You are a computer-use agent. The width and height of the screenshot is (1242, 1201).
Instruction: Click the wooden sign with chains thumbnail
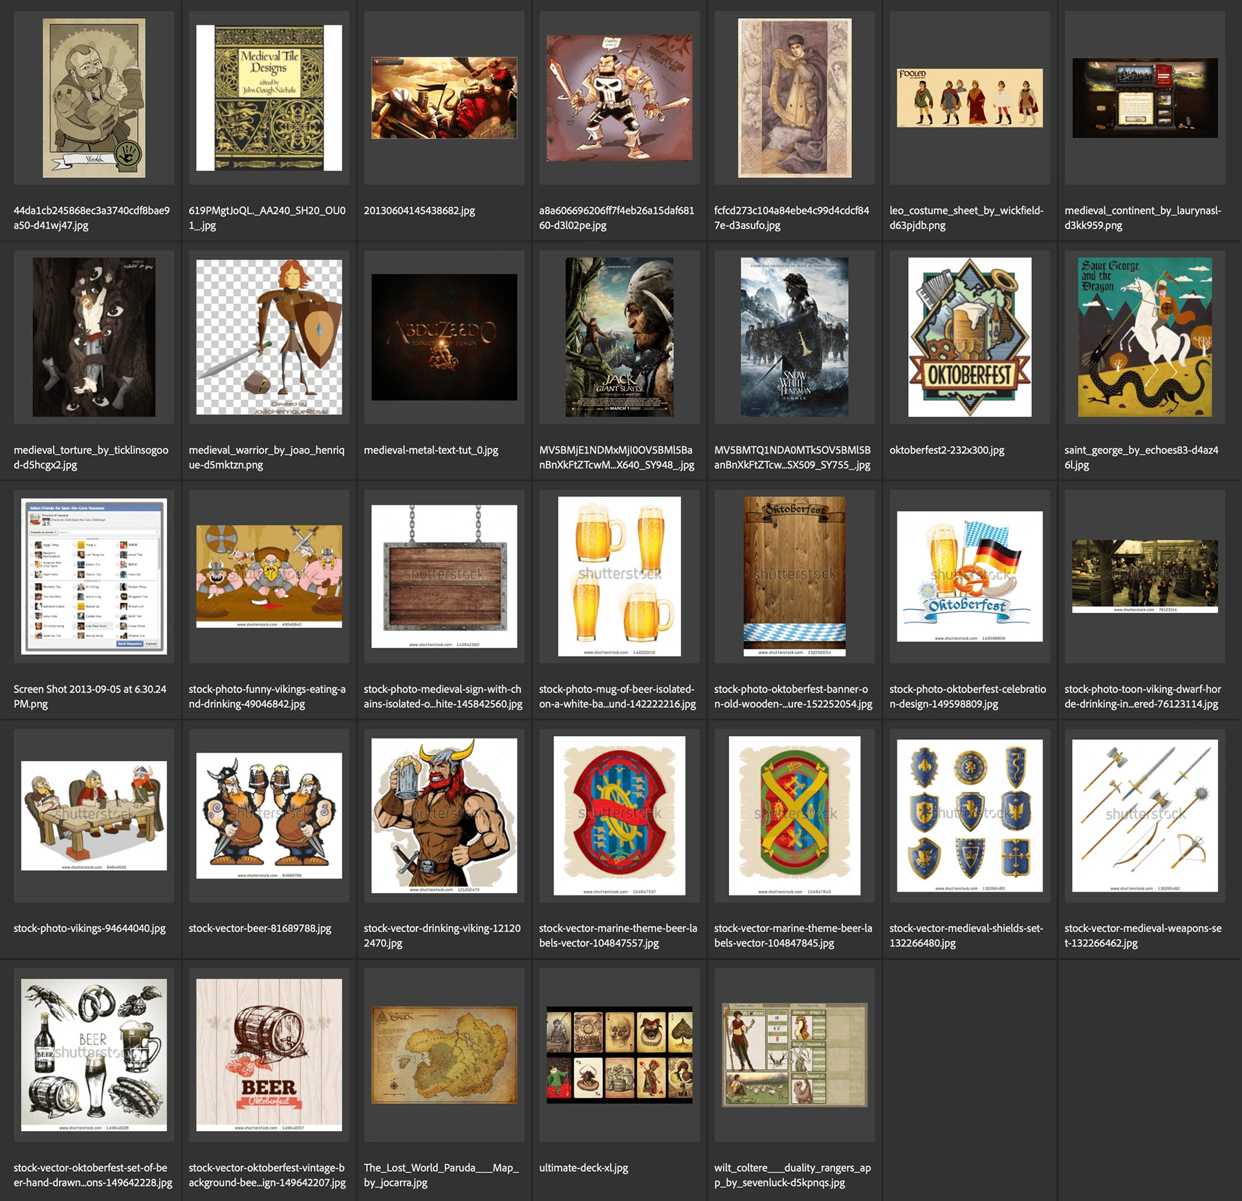click(x=444, y=576)
